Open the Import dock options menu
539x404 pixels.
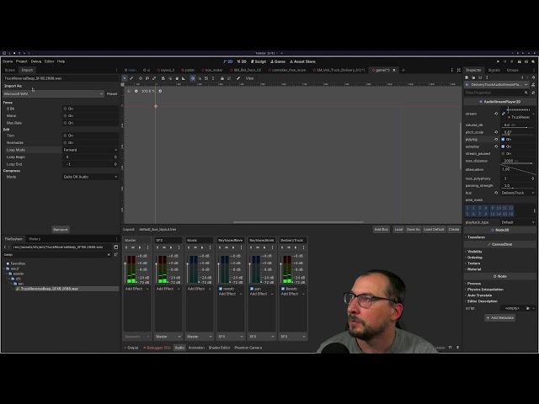click(116, 70)
